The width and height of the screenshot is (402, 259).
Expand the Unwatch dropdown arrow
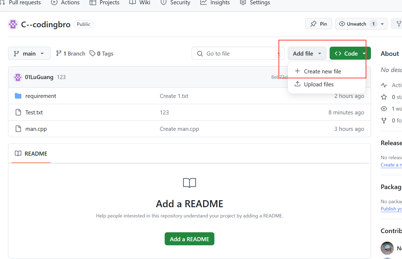point(382,24)
